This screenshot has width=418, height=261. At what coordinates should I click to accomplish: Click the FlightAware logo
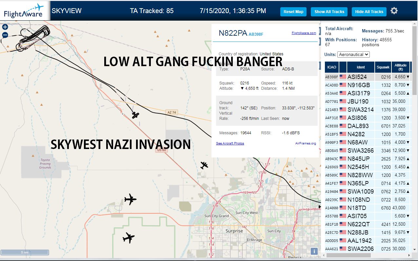click(x=24, y=11)
